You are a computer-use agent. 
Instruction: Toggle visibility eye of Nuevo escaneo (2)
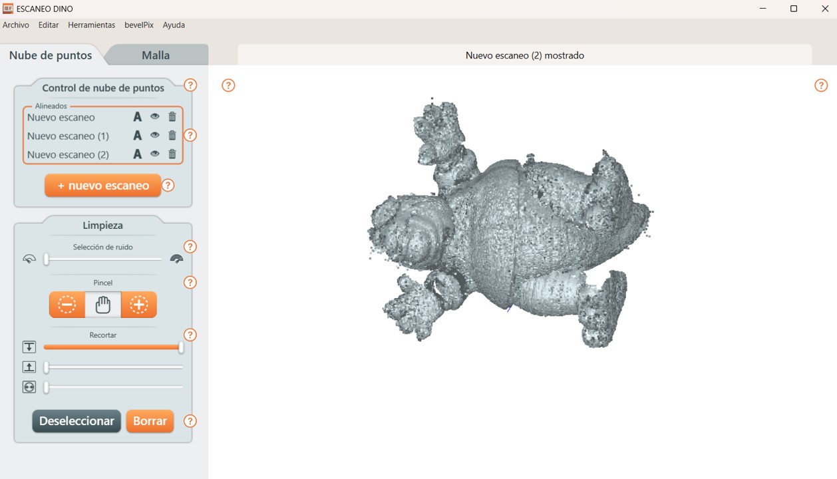[x=155, y=154]
